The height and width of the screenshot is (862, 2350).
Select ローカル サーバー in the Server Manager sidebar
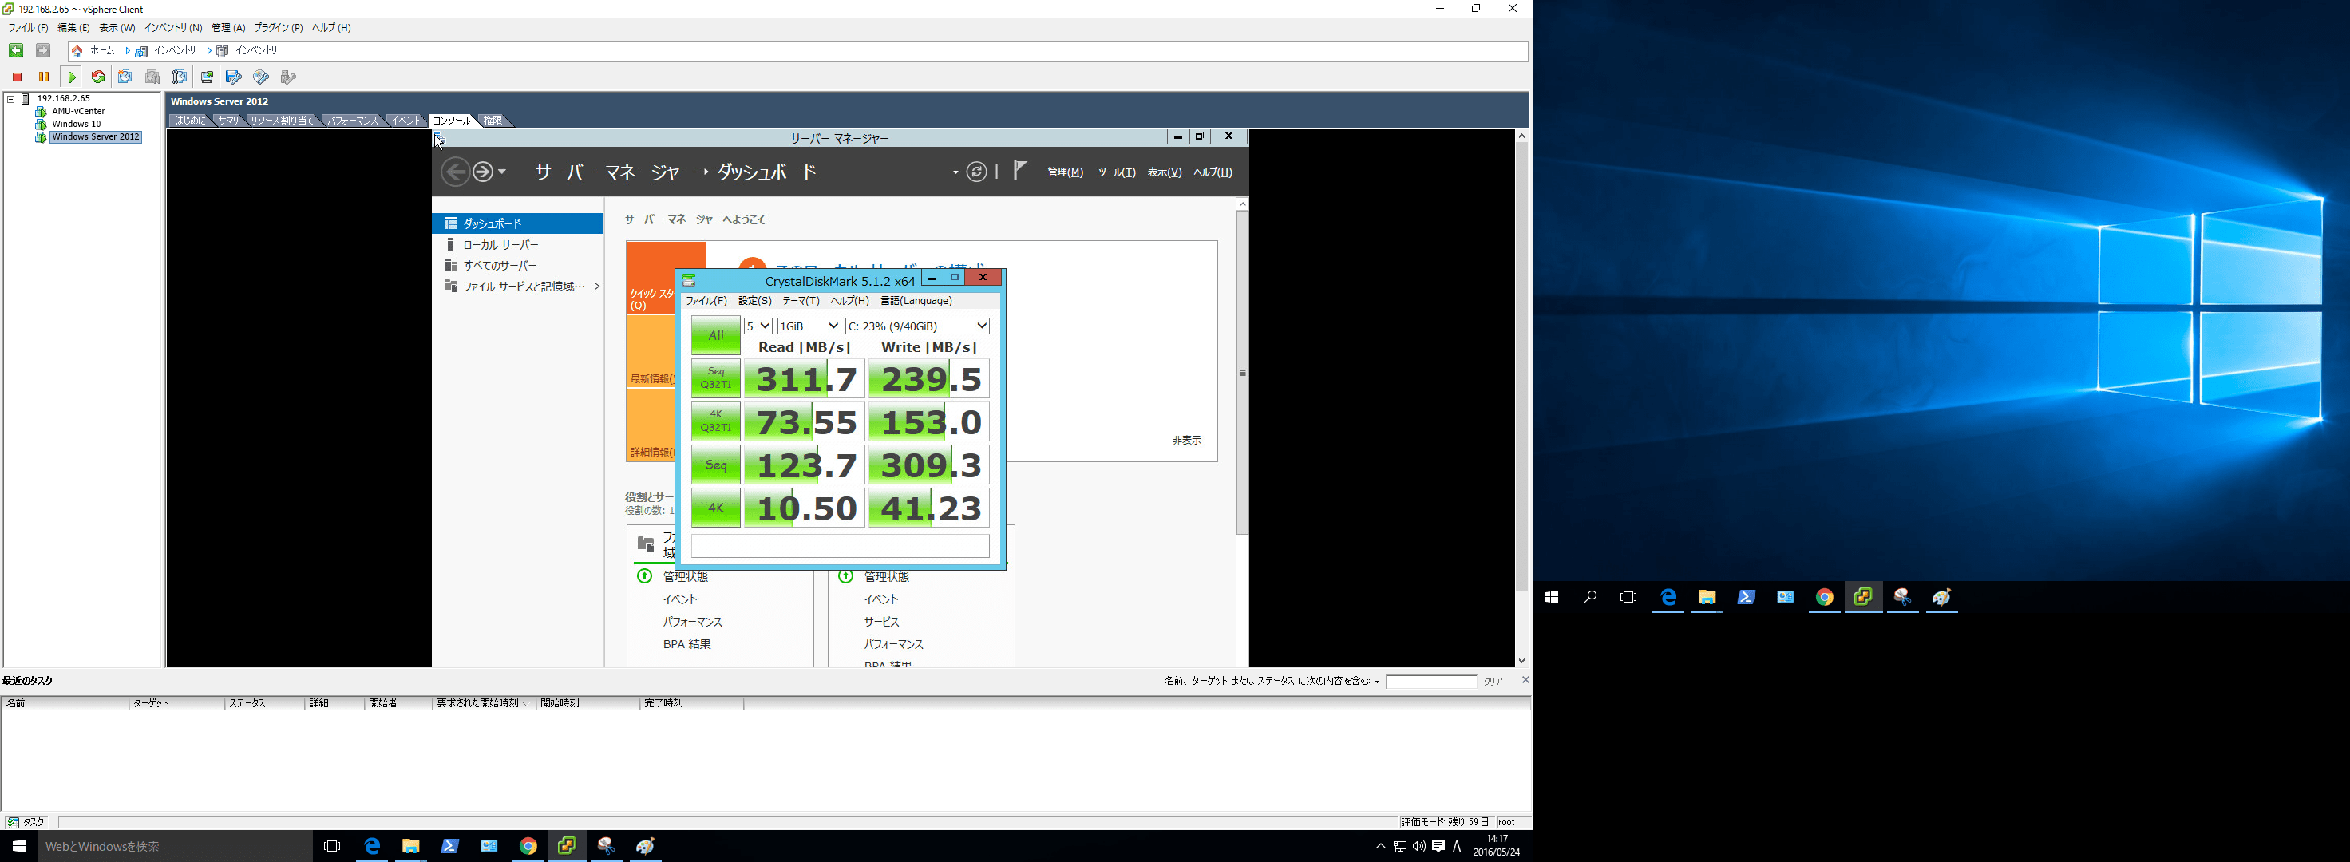[500, 244]
